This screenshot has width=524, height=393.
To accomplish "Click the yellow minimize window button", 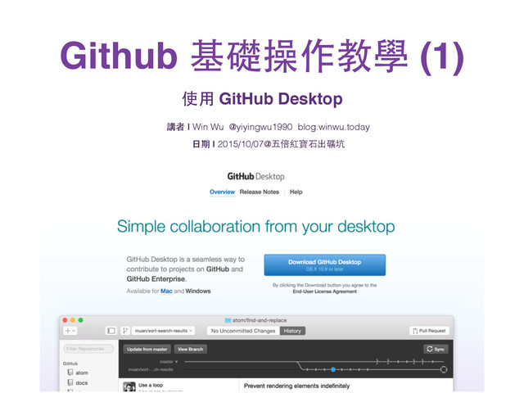I will (x=73, y=320).
